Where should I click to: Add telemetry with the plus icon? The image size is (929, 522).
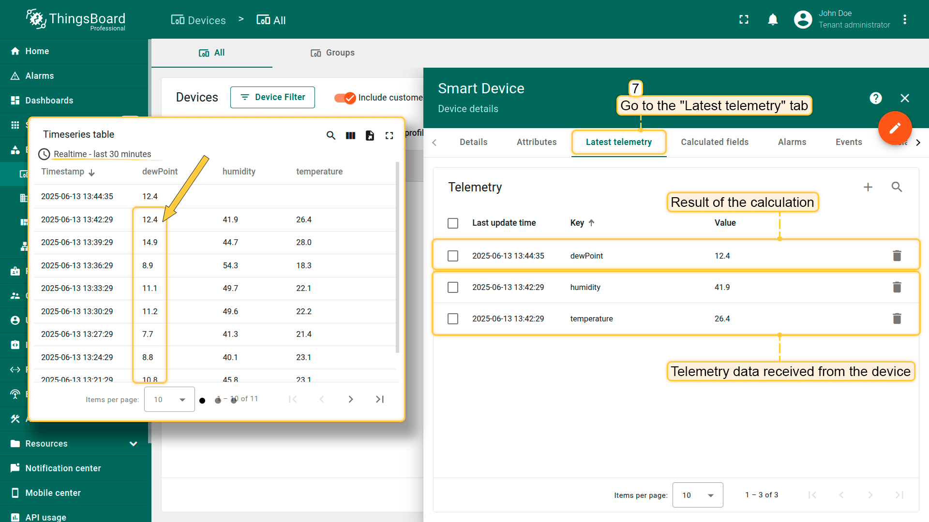pos(868,187)
